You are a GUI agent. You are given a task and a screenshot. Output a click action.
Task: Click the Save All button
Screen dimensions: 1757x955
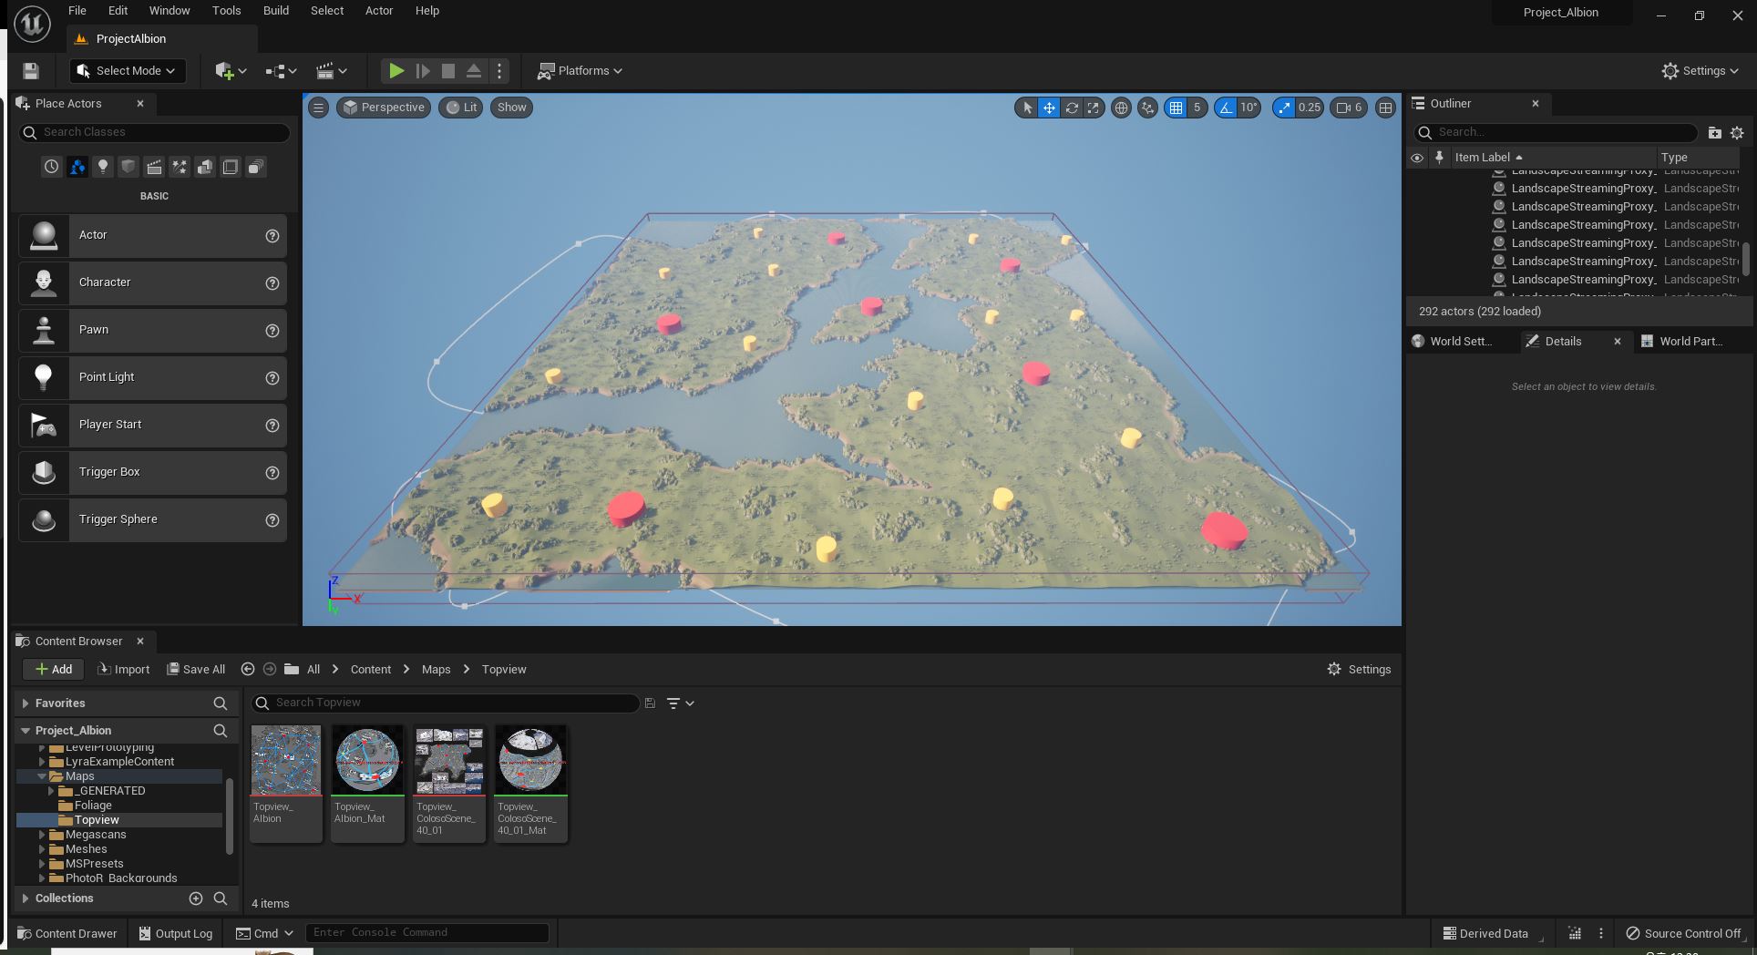tap(196, 670)
